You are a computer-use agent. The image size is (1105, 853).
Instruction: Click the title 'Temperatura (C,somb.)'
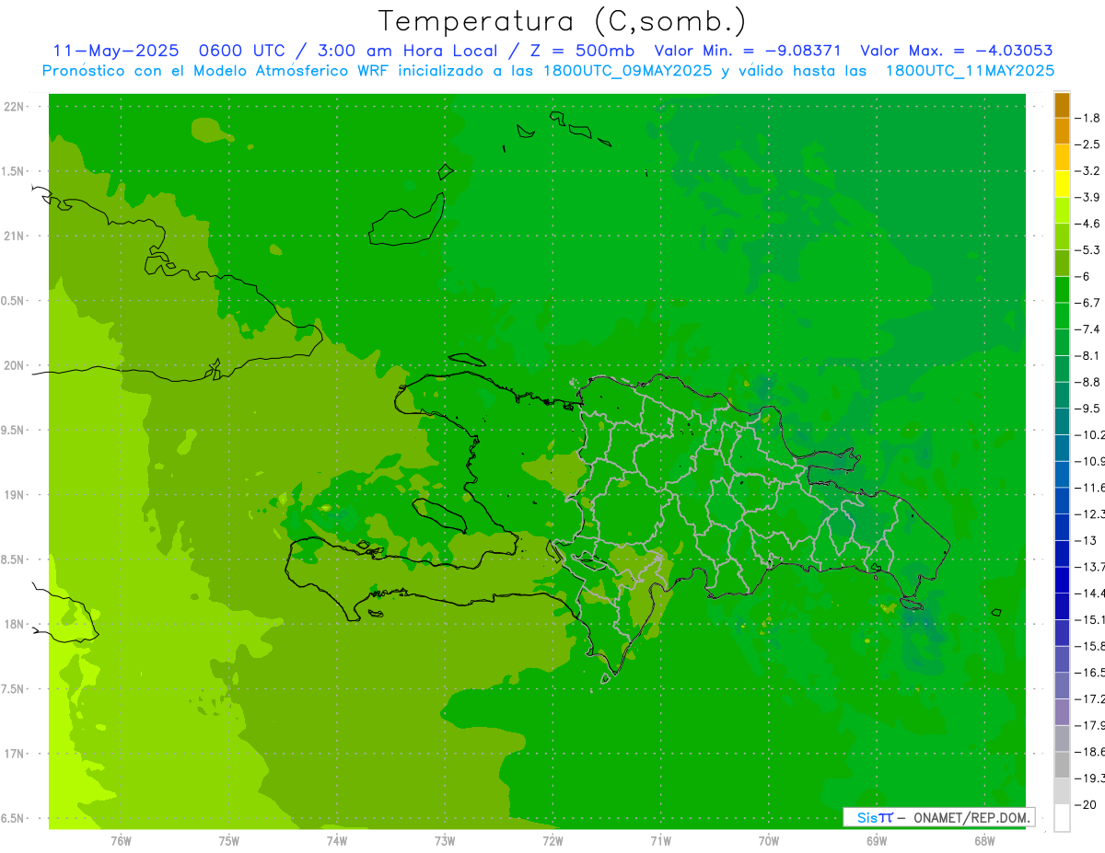coord(563,21)
